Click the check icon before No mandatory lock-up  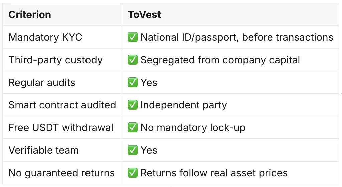pos(132,127)
